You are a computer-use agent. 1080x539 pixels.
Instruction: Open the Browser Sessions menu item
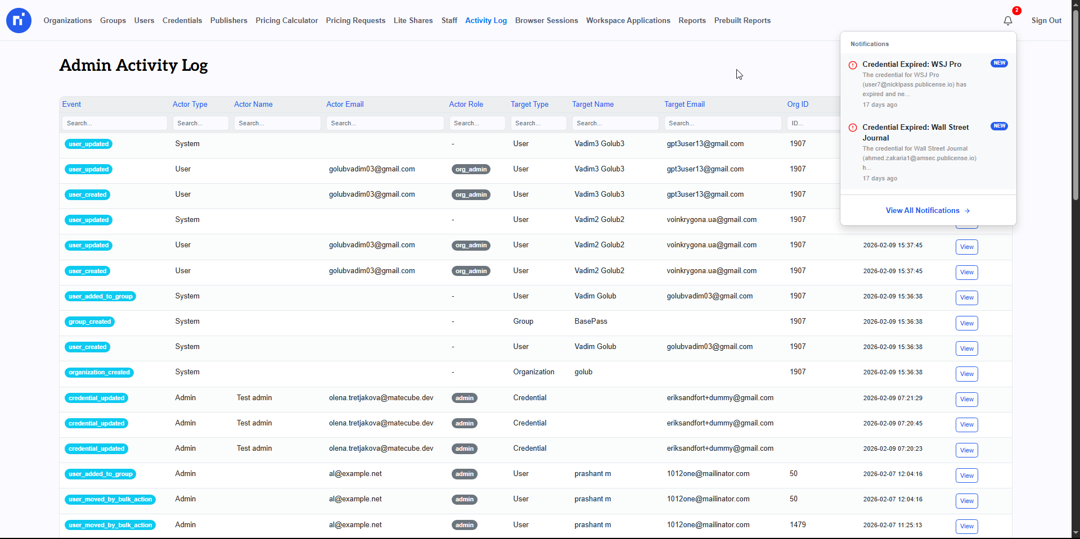click(x=546, y=21)
